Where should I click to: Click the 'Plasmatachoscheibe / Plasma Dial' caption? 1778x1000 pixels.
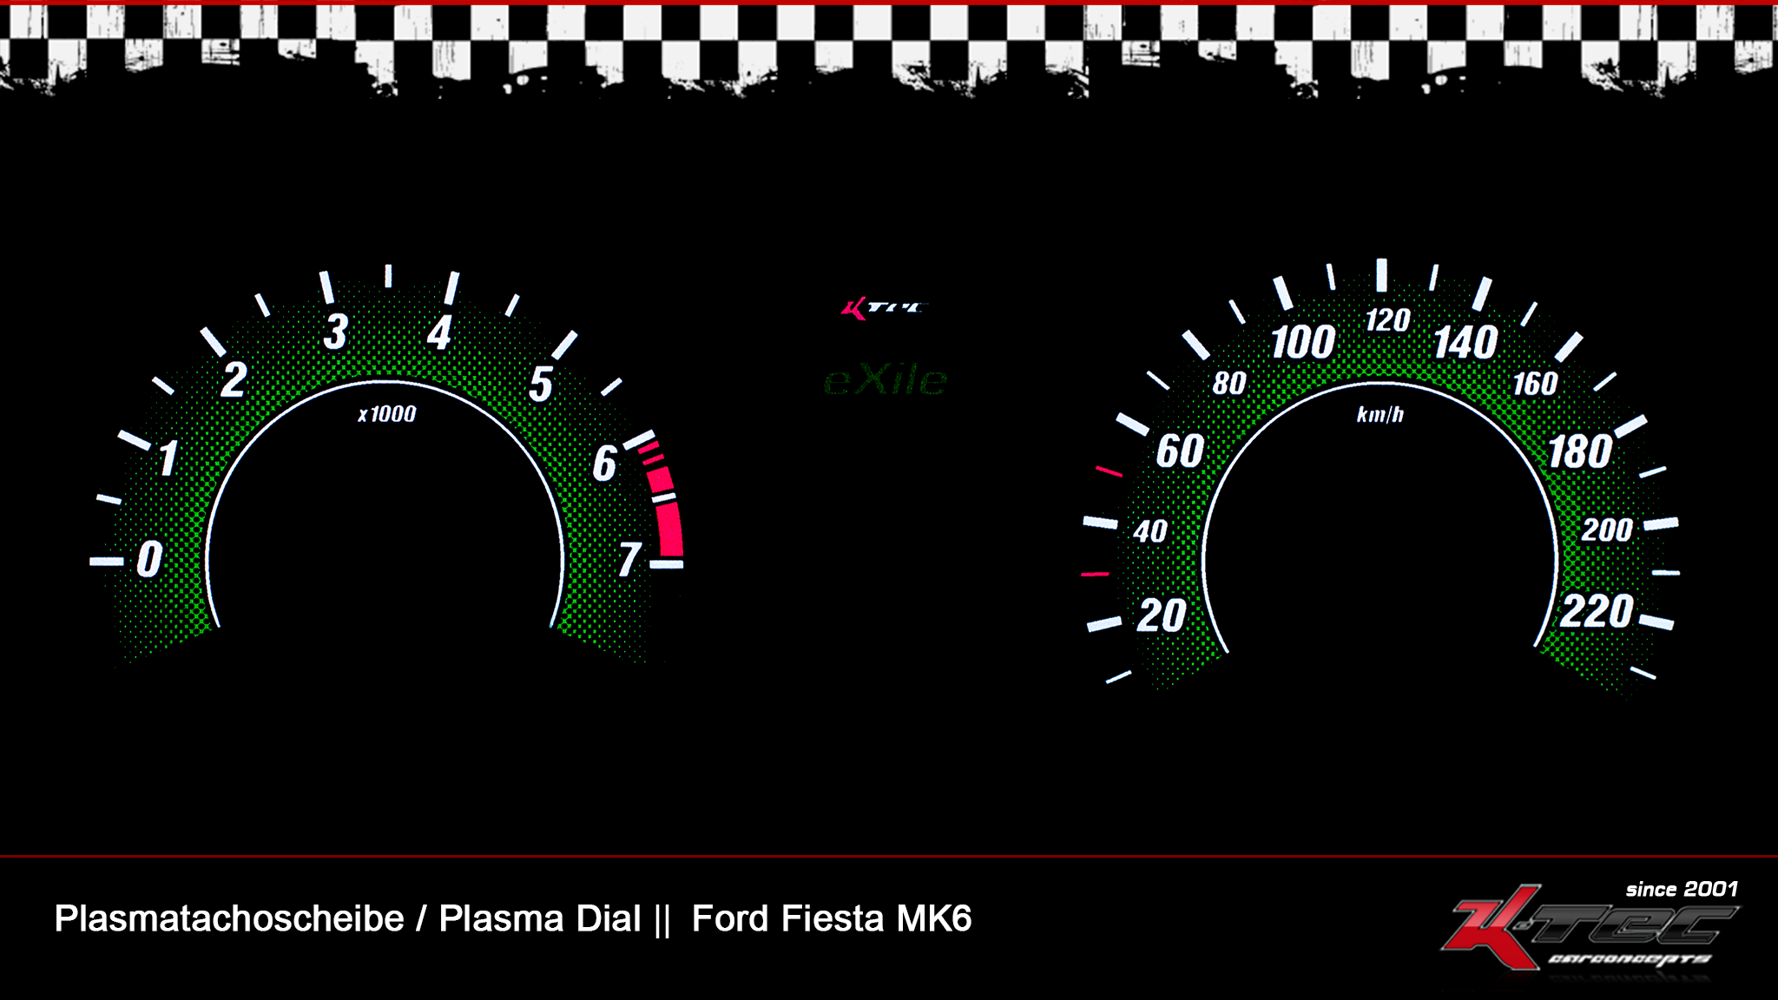click(x=347, y=918)
